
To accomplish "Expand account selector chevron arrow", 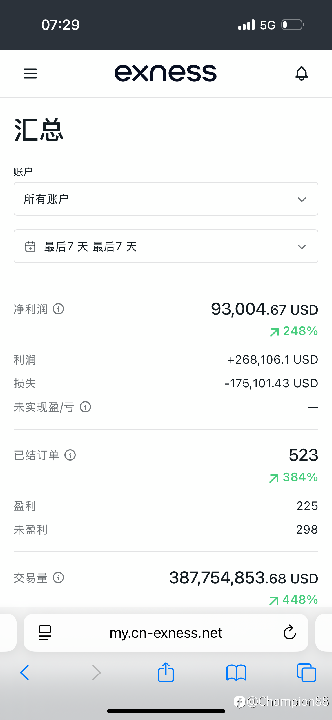I will (302, 200).
